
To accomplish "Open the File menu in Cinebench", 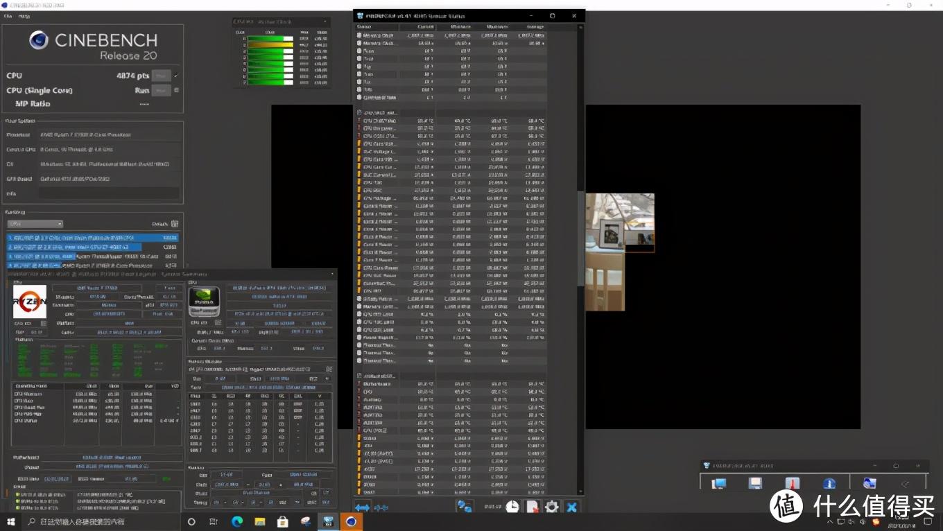I will tap(8, 16).
